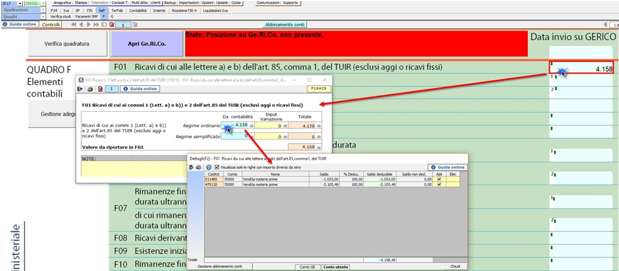The image size is (619, 271).
Task: Click the print icon in F01 dialog
Action: pos(90,89)
